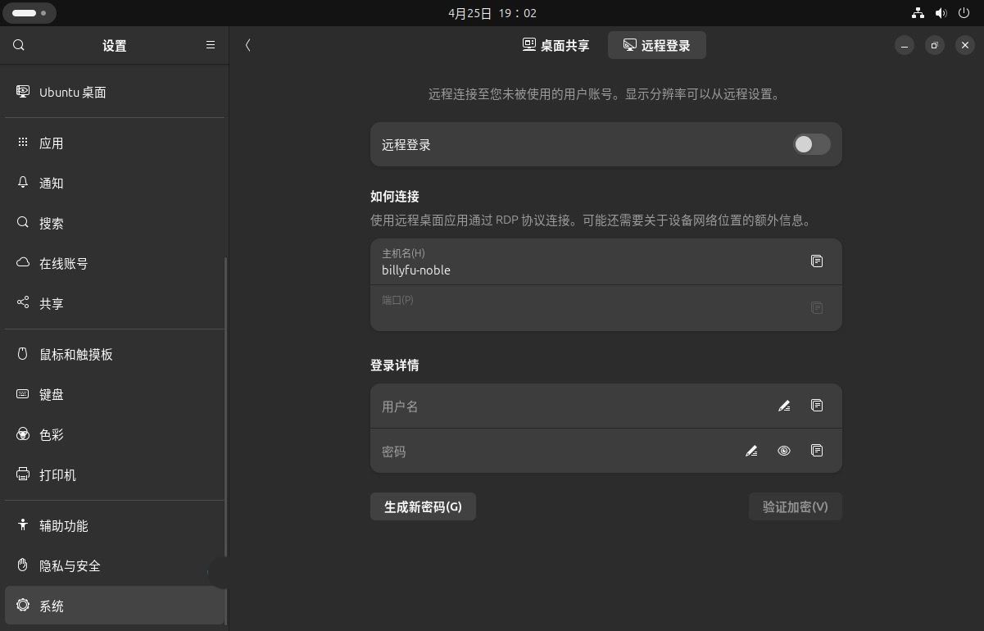Click the 验证加密(V) button
Image resolution: width=984 pixels, height=631 pixels.
pos(794,506)
